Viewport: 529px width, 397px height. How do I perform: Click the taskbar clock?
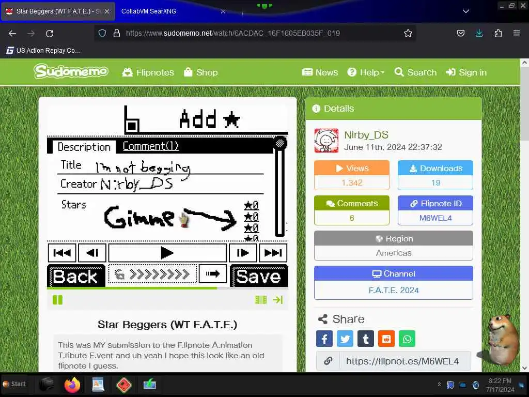coord(500,385)
